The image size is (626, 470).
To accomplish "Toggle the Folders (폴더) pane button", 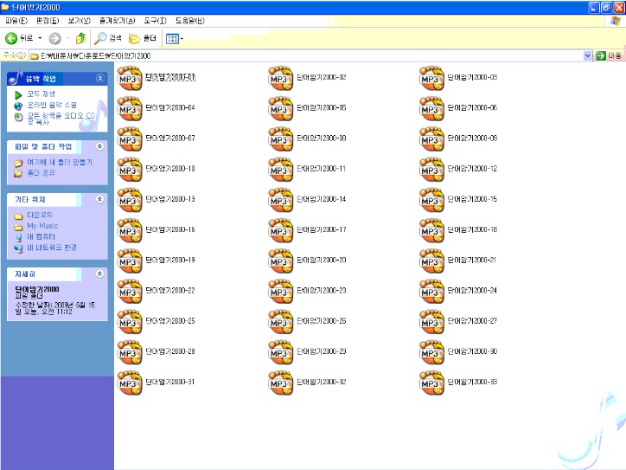I will pos(143,38).
